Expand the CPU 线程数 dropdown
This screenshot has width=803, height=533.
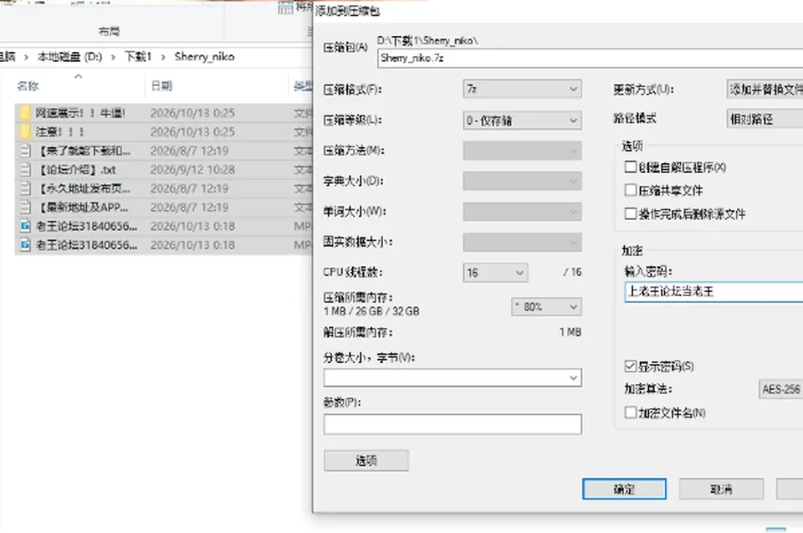pos(495,273)
